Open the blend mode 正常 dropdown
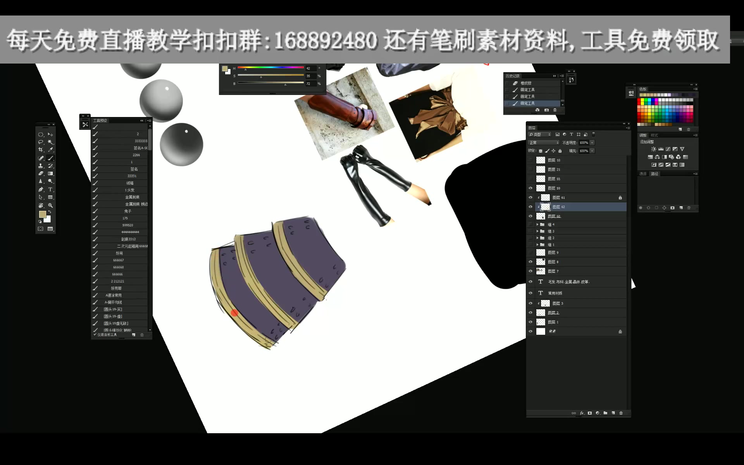Viewport: 744px width, 465px height. click(544, 143)
